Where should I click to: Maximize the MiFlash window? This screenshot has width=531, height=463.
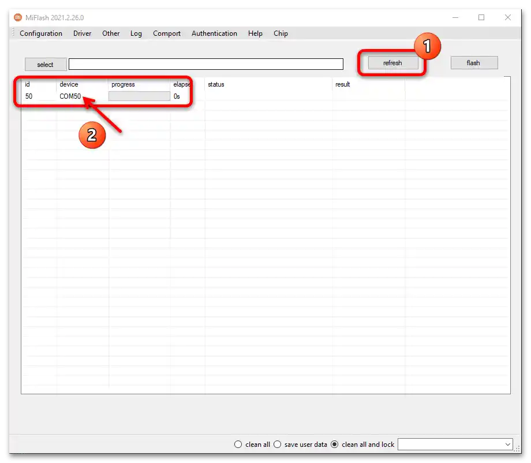(481, 18)
